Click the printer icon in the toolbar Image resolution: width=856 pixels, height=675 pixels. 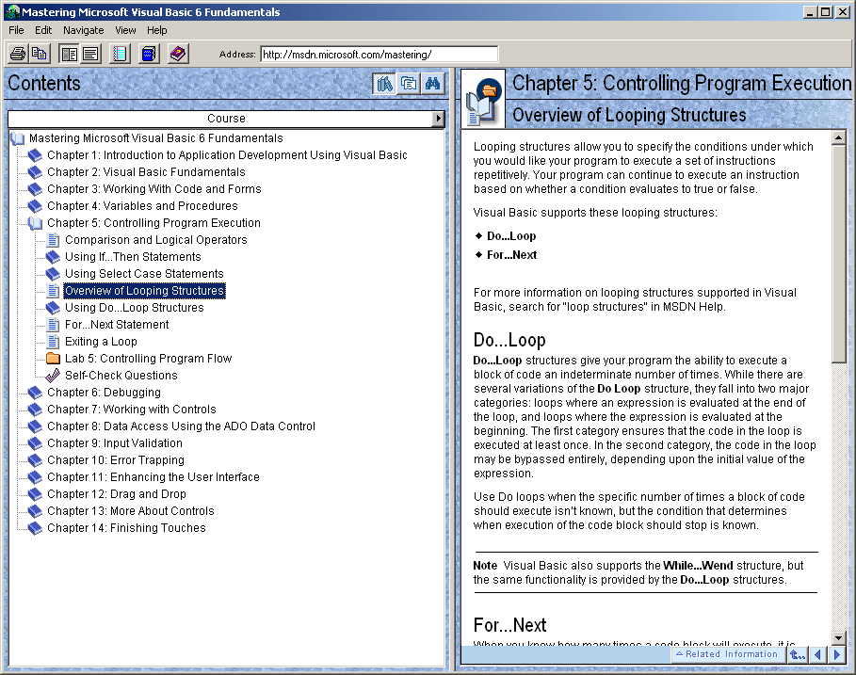(x=18, y=54)
